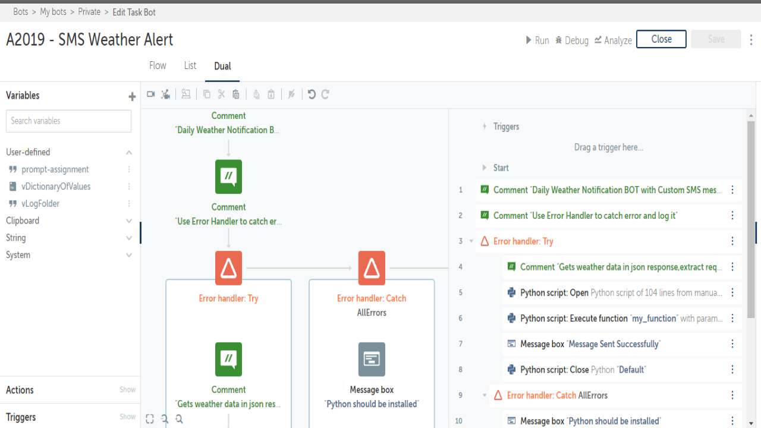Image resolution: width=761 pixels, height=428 pixels.
Task: Open options menu for vLogFolder variable
Action: (129, 204)
